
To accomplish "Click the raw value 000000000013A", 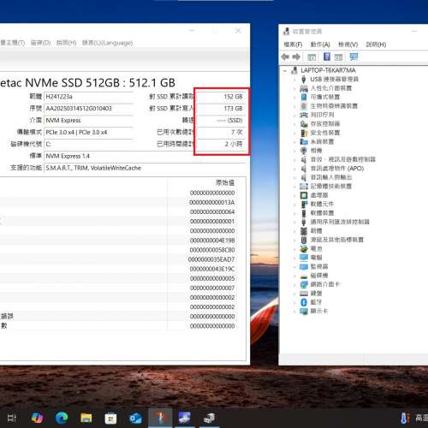I will (211, 203).
